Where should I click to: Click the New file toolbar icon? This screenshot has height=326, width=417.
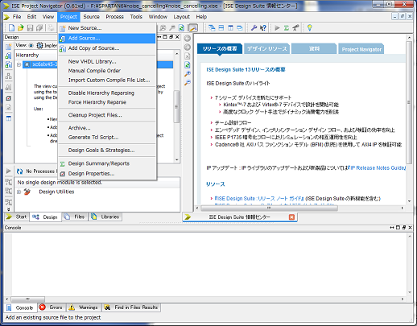tap(11, 27)
